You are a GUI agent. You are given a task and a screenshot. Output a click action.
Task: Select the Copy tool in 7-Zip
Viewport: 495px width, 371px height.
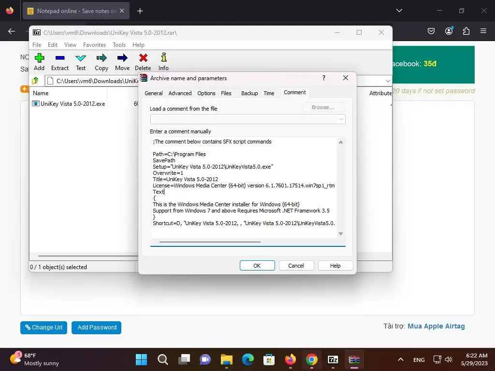102,62
